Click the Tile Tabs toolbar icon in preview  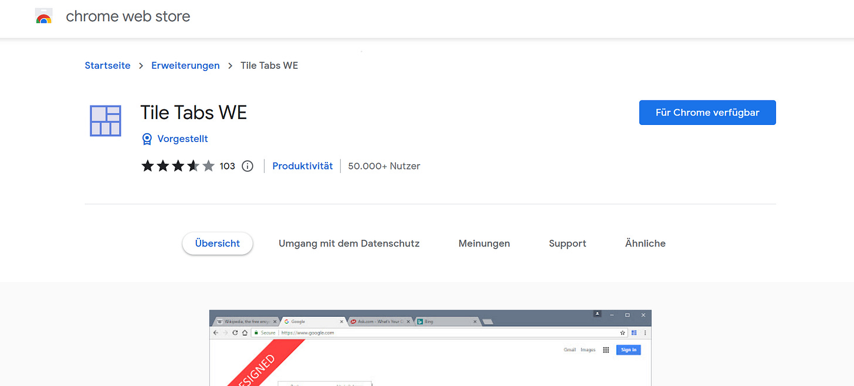click(x=634, y=333)
